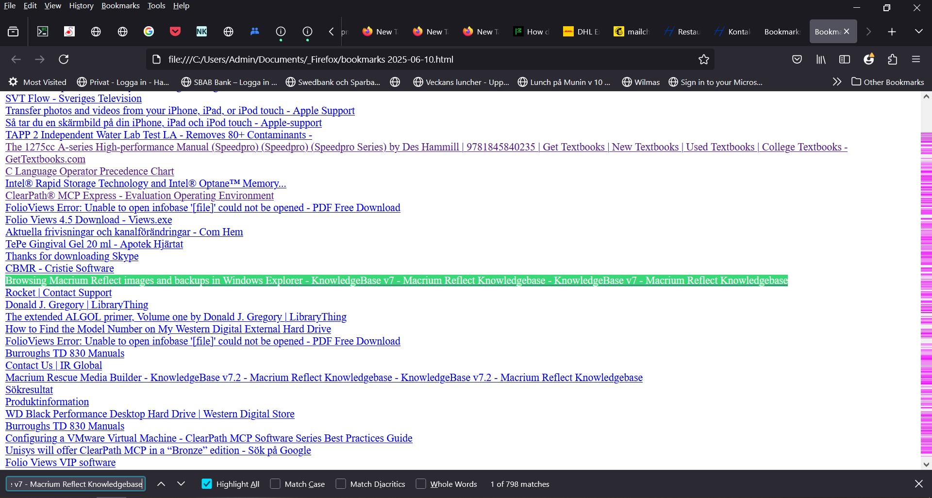Open the Edit menu
932x498 pixels.
(30, 6)
